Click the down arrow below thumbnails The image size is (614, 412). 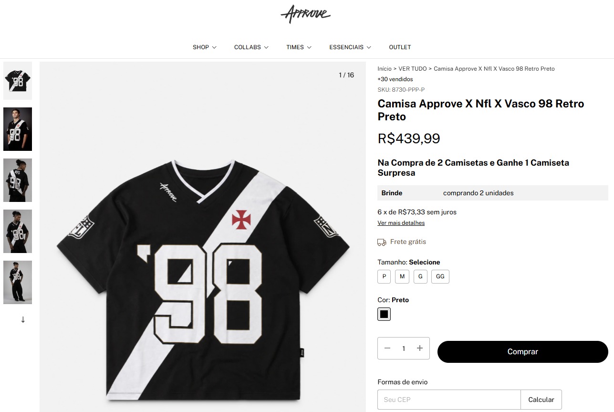pos(23,319)
